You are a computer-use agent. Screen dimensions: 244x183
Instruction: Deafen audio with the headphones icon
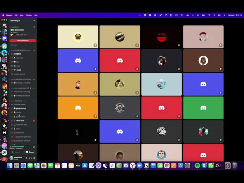[30, 158]
